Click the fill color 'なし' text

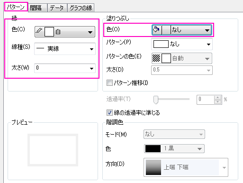click(177, 29)
